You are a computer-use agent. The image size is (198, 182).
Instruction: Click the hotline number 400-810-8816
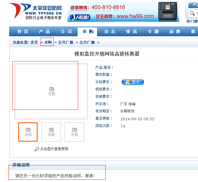(x=108, y=7)
